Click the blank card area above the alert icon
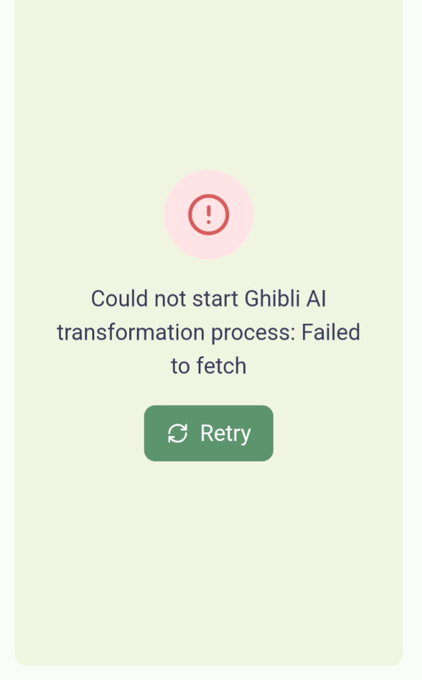The image size is (422, 680). tap(208, 82)
